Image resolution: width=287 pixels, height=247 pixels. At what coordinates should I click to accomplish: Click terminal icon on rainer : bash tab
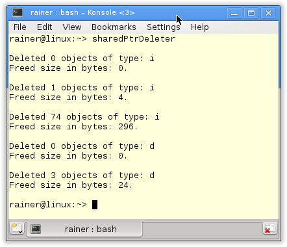click(36, 229)
